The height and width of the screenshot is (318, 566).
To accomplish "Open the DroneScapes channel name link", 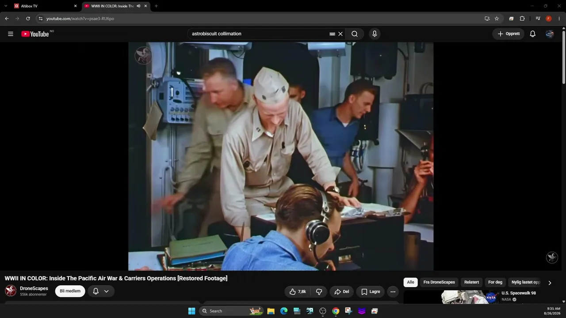I will (34, 288).
